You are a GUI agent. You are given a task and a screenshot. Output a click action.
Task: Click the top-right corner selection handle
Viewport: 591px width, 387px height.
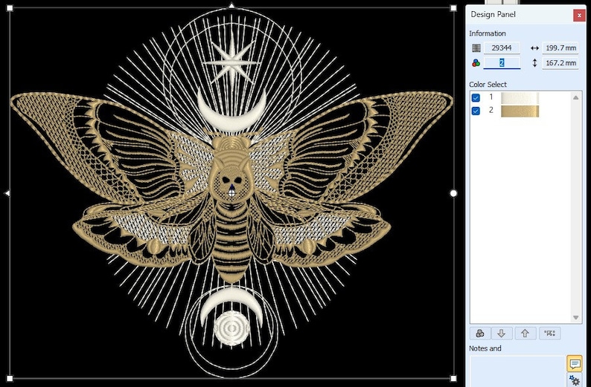pos(453,8)
